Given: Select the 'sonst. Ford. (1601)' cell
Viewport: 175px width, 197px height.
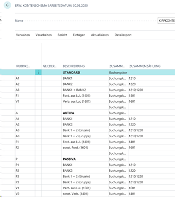Looking at the screenshot, I should [x=85, y=147].
